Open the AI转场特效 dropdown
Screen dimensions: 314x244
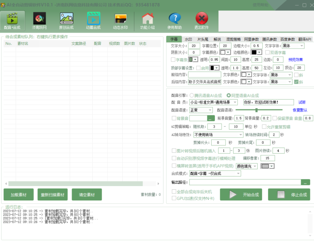point(241,135)
